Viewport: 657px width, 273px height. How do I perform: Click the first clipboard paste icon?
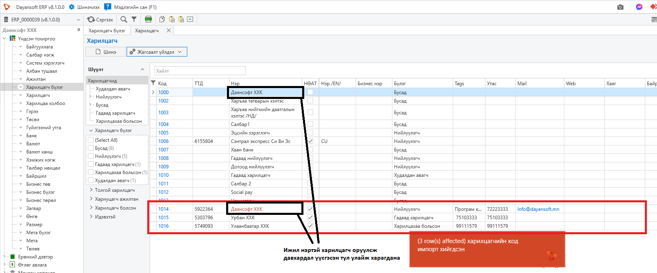click(172, 19)
